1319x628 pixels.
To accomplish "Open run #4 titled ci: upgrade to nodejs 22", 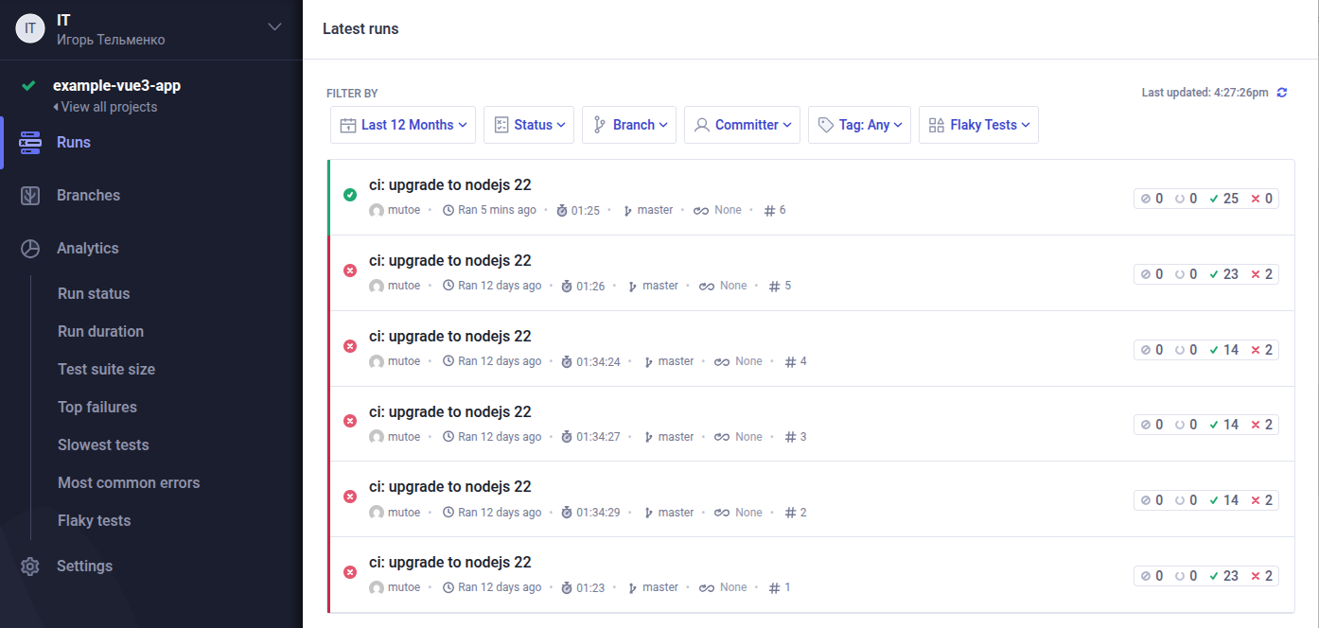I will pos(450,337).
